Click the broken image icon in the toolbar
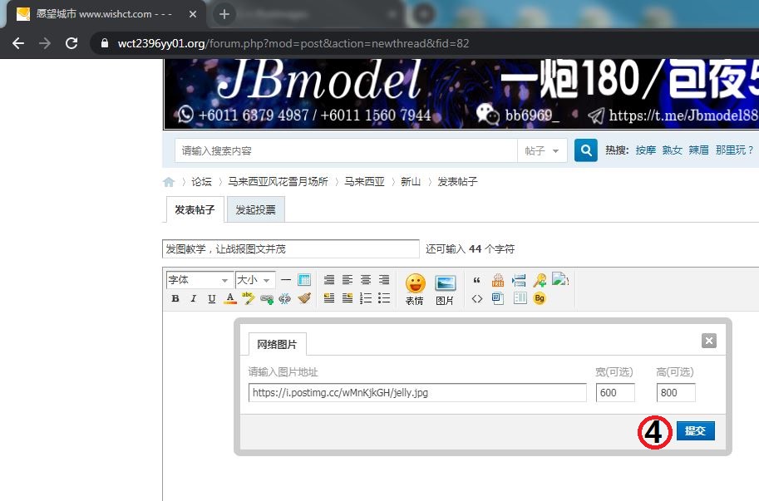 [560, 279]
